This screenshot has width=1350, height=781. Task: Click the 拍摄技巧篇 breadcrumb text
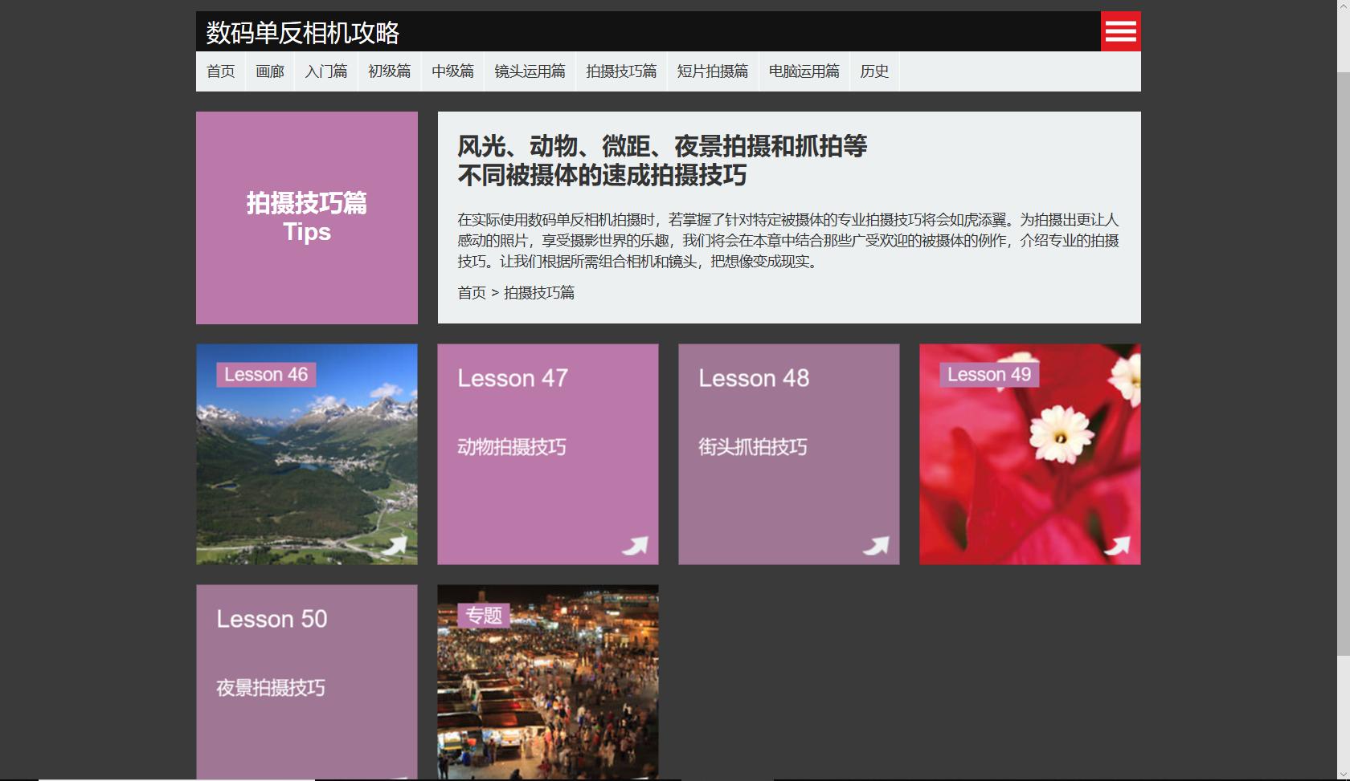[540, 293]
